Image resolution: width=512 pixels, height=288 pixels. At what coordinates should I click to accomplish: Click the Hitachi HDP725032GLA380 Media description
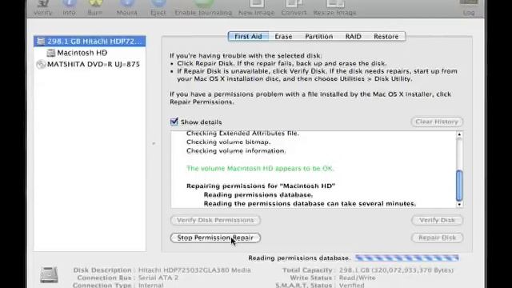point(194,270)
